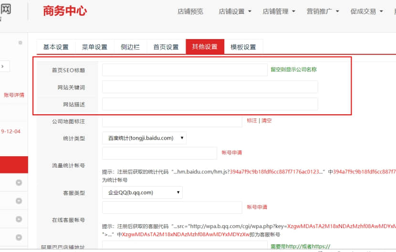396x252 pixels.
Task: Open the 百度统计 statistics type dropdown
Action: [x=144, y=138]
